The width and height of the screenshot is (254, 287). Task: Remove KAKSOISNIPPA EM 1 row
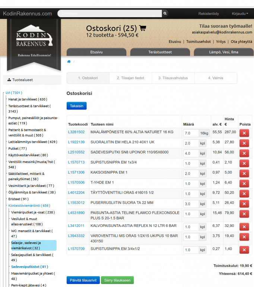tap(244, 173)
